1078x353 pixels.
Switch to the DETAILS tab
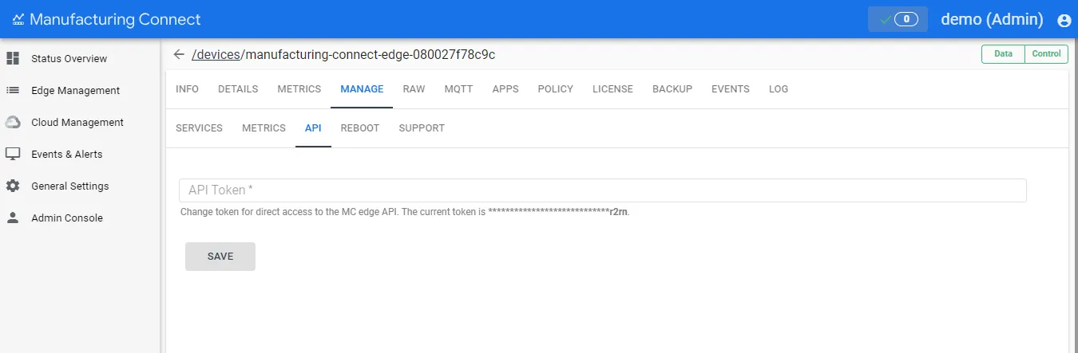(x=238, y=89)
